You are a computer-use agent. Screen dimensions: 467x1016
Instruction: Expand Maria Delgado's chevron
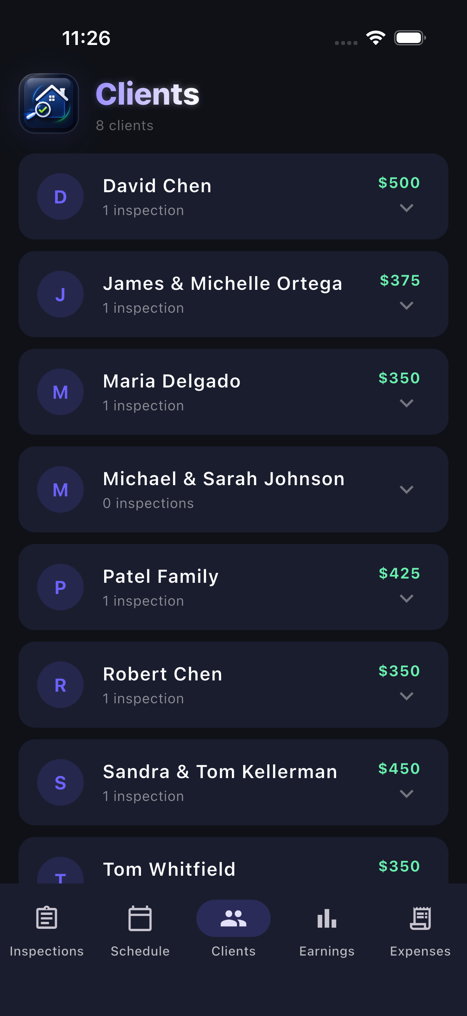tap(406, 403)
